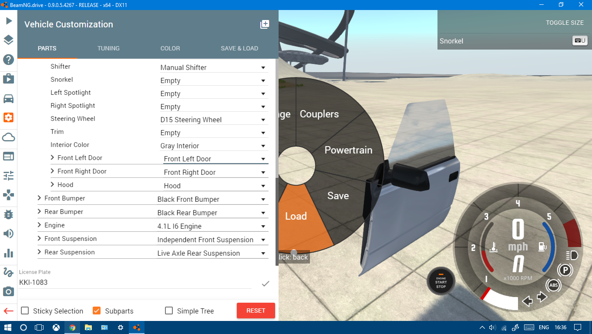Viewport: 592px width, 334px height.
Task: Open the layers icon in the sidebar
Action: point(9,40)
